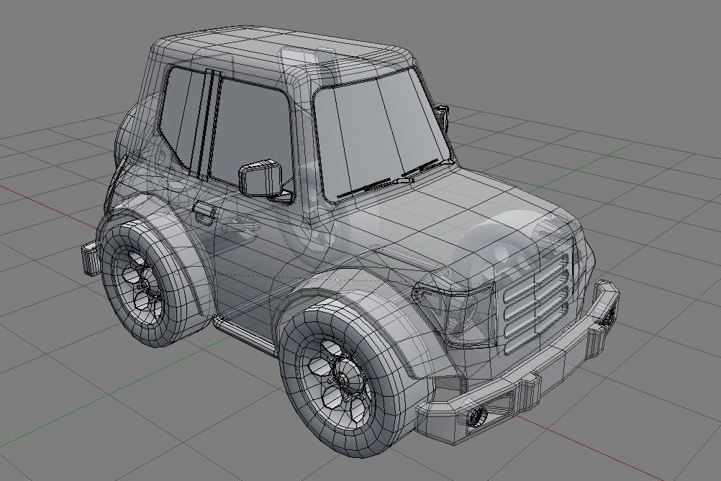Select the round fog light in bumper
This screenshot has width=721, height=481.
(x=477, y=417)
